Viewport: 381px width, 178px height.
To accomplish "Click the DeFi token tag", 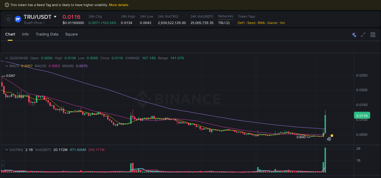I will 241,23.
